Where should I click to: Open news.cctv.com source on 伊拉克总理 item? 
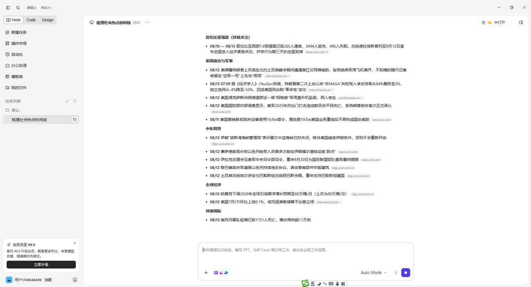click(x=371, y=160)
